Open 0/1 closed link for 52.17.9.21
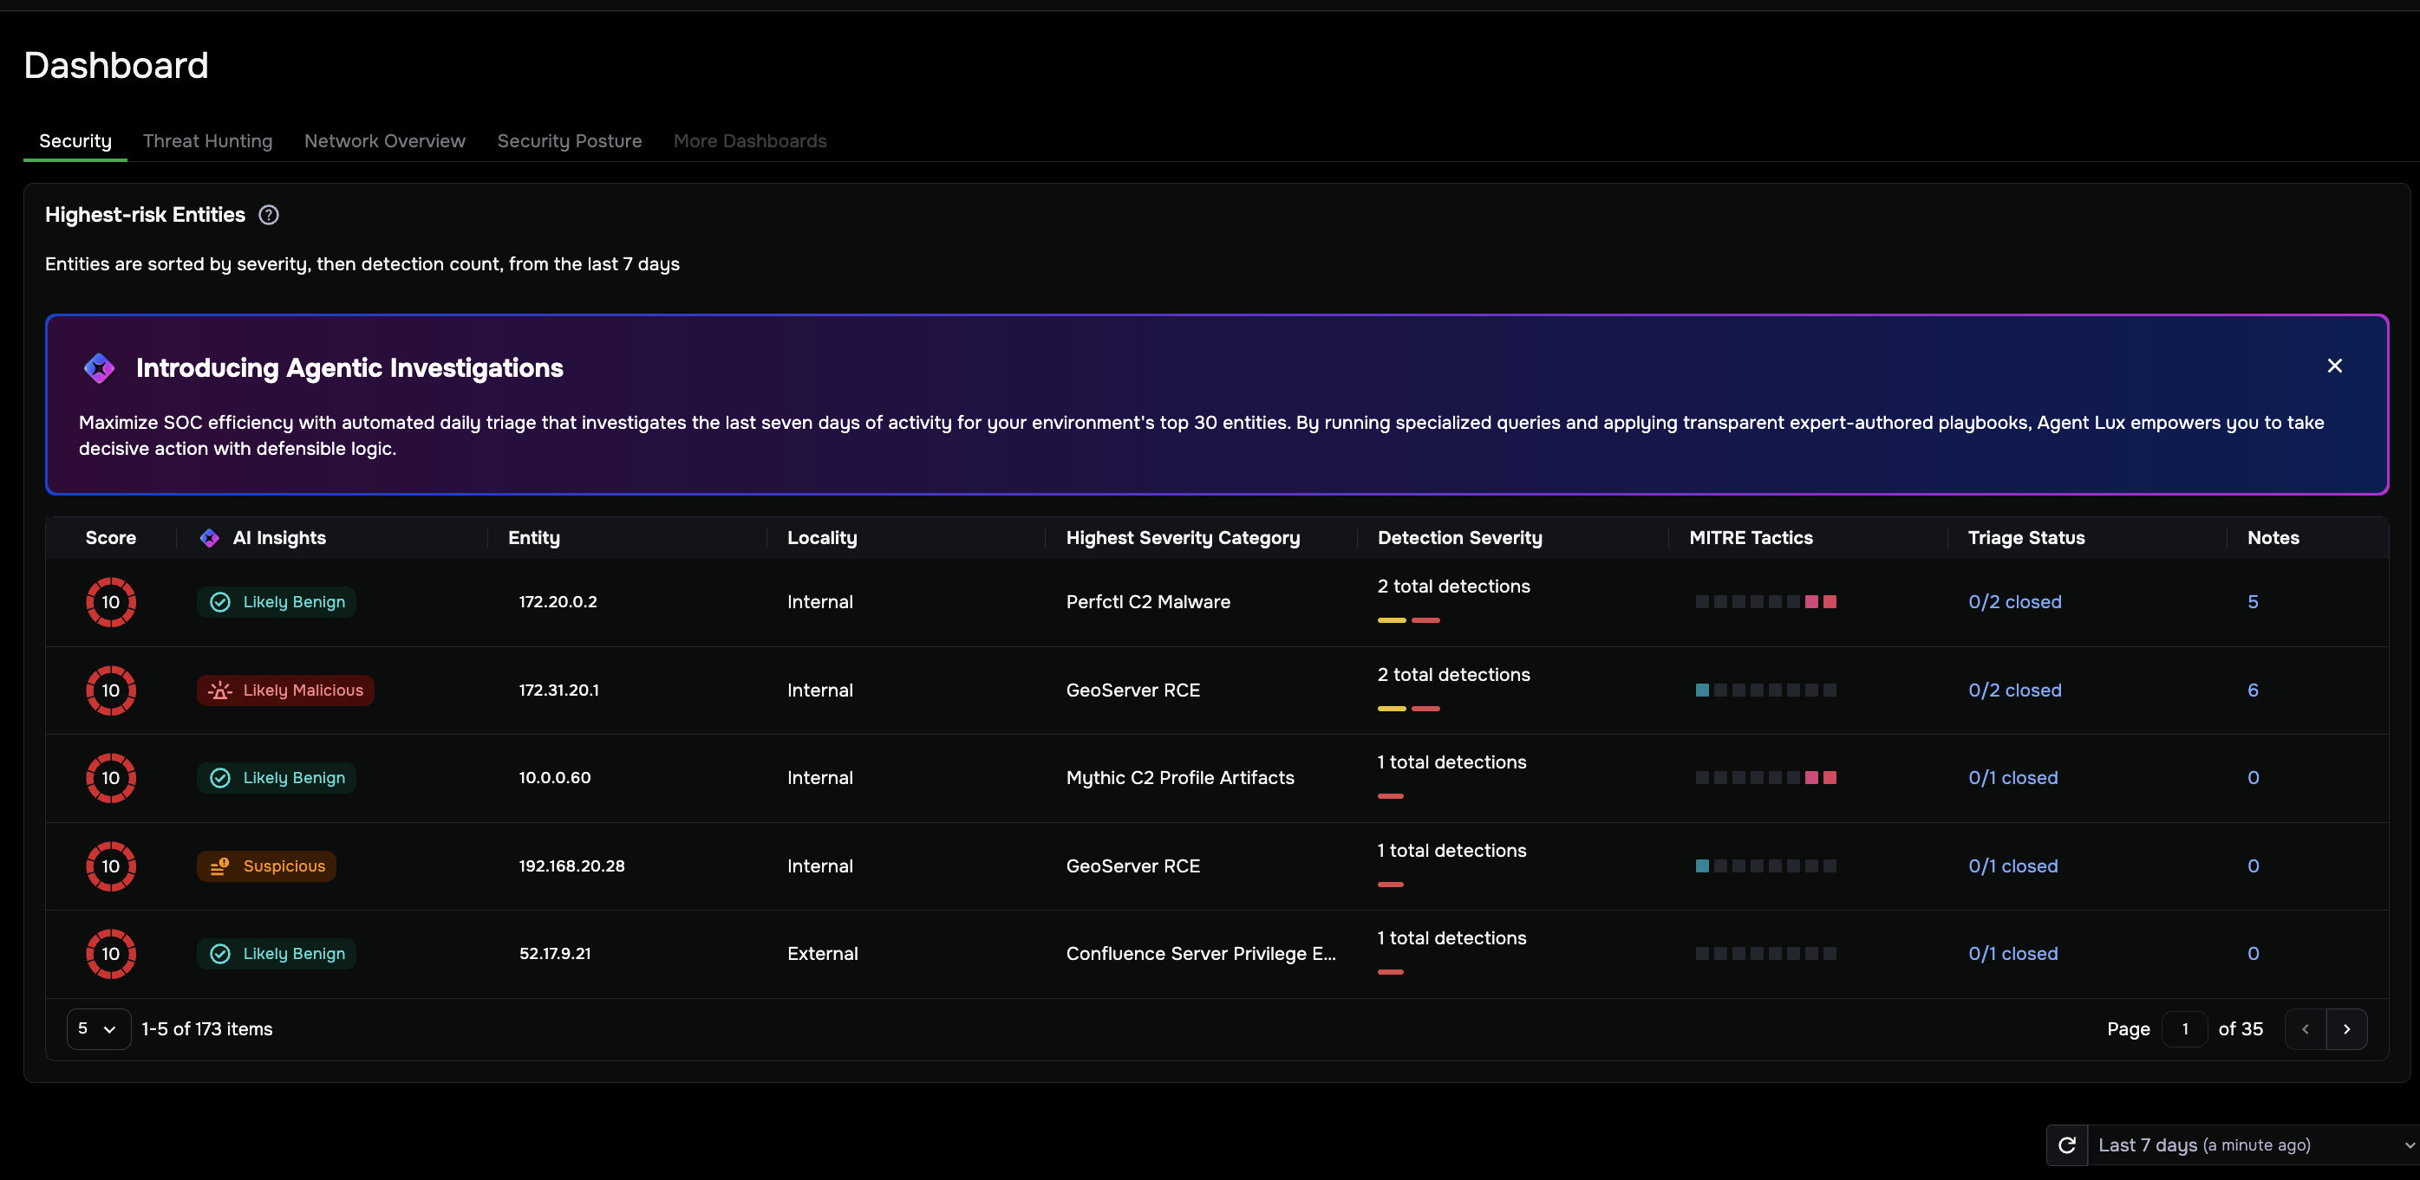The image size is (2420, 1180). point(2013,954)
